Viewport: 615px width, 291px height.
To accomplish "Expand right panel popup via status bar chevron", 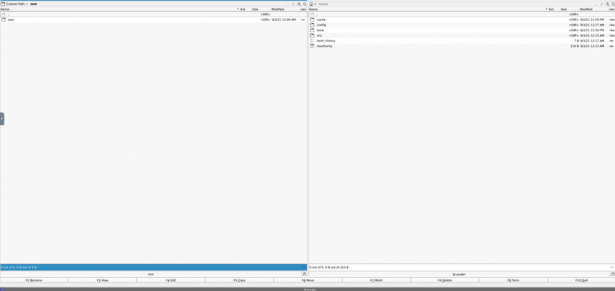I will pyautogui.click(x=613, y=267).
